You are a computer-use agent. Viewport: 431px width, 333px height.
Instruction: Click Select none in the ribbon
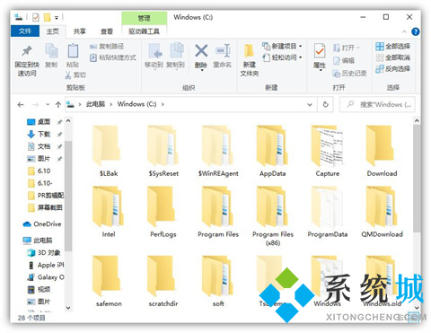[x=392, y=57]
